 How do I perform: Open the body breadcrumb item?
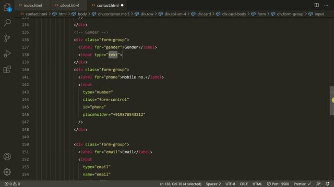click(82, 14)
